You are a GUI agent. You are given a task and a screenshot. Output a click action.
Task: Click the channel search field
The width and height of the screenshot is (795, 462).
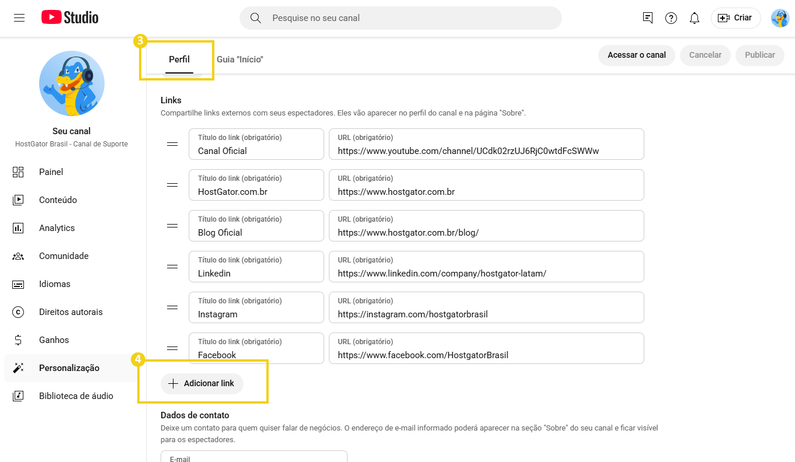pyautogui.click(x=400, y=18)
